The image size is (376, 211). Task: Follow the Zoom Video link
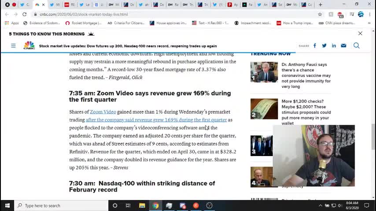pos(103,112)
